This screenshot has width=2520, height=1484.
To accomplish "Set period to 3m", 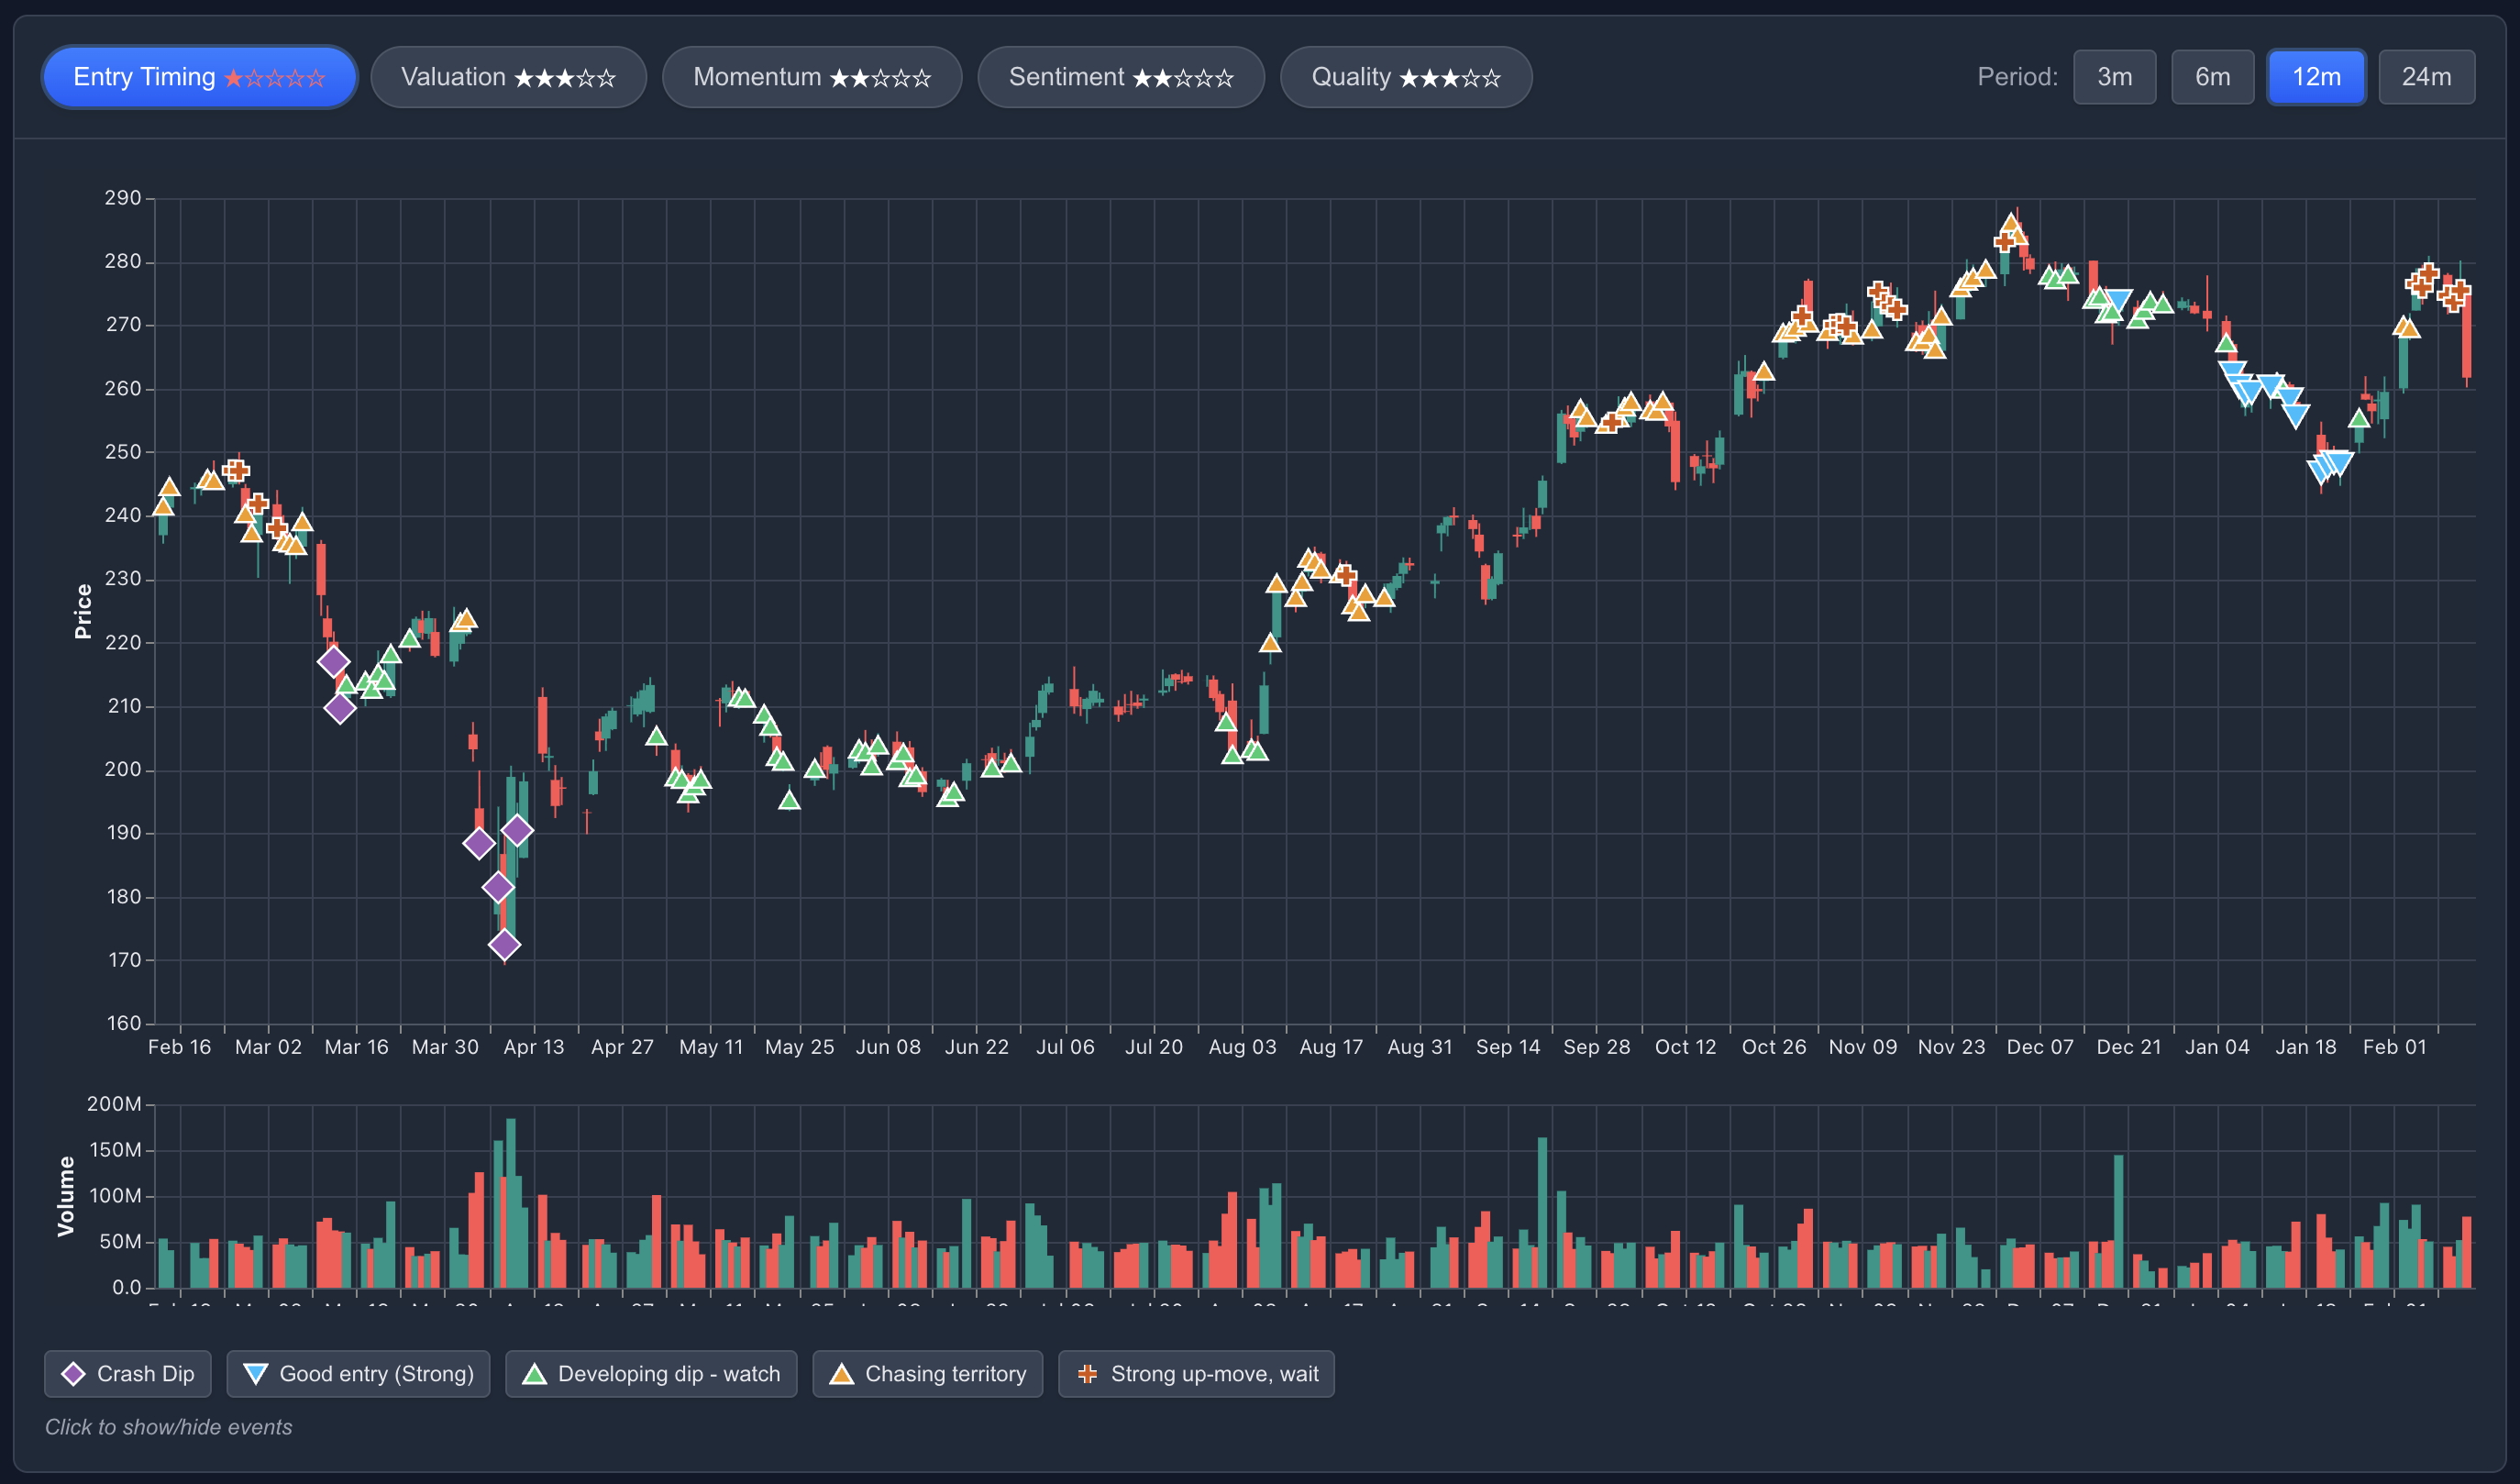I will click(x=2114, y=77).
